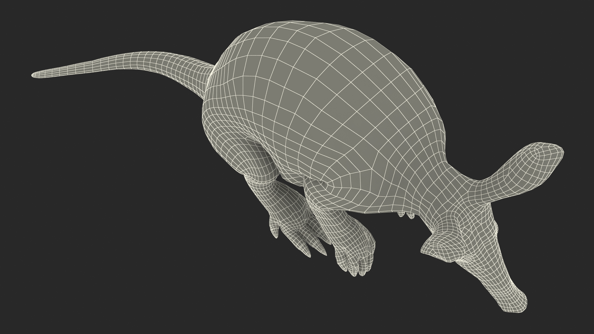Image resolution: width=594 pixels, height=334 pixels.
Task: Click the small outer hind toe claw
Action: (274, 230)
